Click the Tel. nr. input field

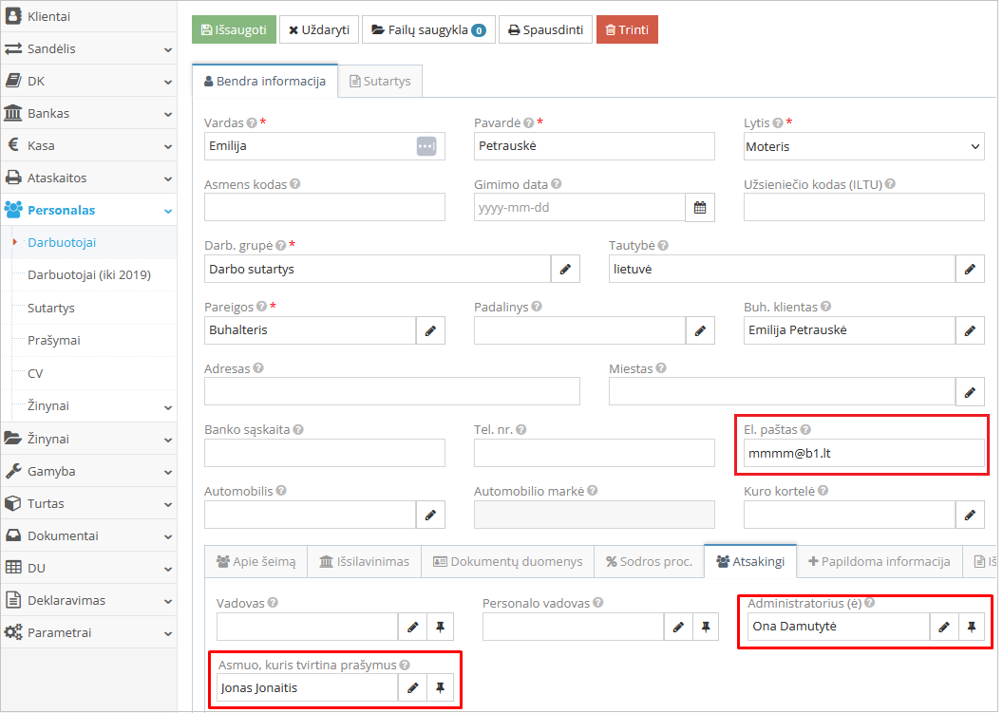594,453
